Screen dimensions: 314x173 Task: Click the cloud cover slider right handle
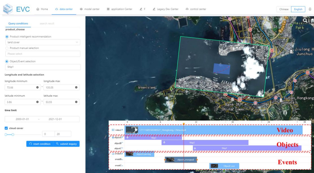tap(13, 135)
